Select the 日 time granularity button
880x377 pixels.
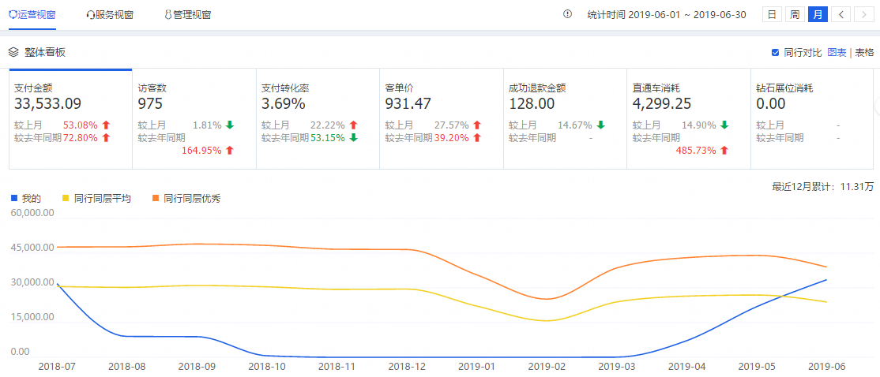[x=772, y=14]
